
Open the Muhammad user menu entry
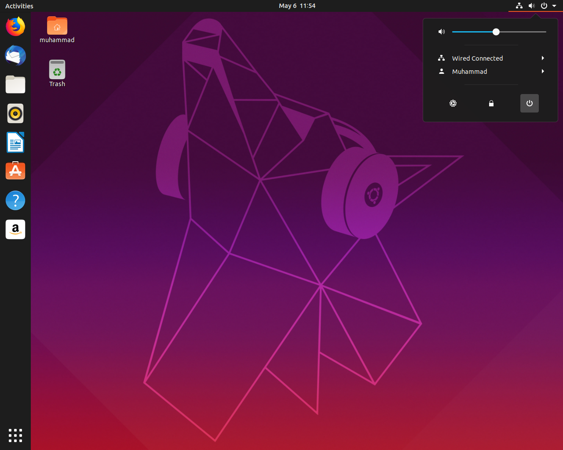[x=490, y=71]
